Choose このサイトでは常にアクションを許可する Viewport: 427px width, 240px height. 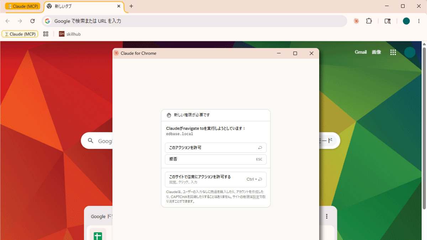(x=216, y=179)
